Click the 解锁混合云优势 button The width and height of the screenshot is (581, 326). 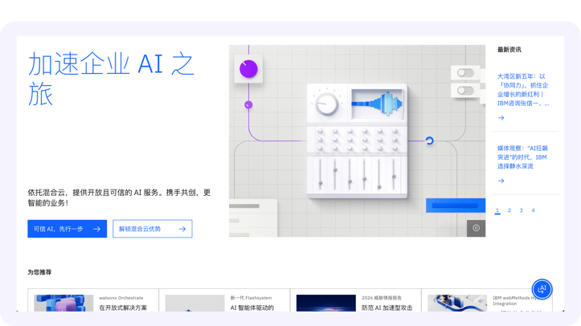click(x=153, y=229)
